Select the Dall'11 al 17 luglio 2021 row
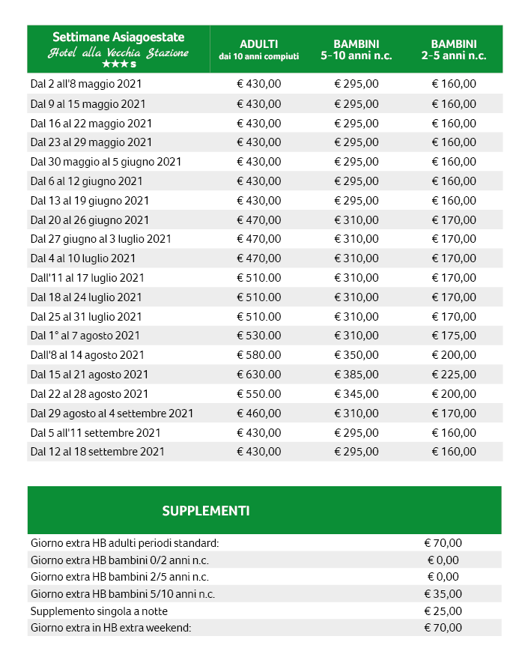 click(265, 278)
